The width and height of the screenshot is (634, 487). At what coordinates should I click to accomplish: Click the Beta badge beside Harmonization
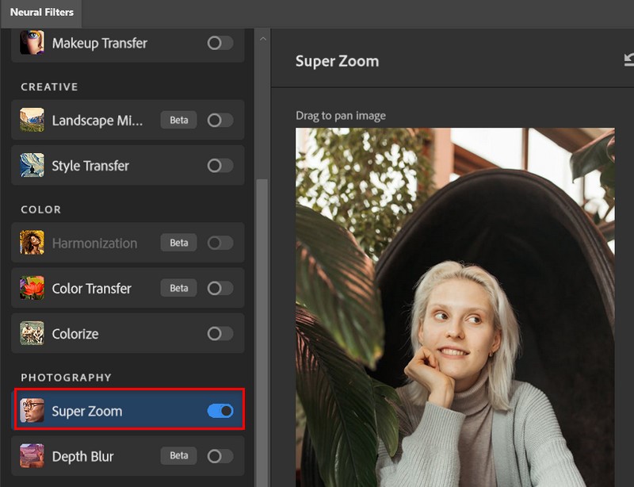pyautogui.click(x=179, y=243)
